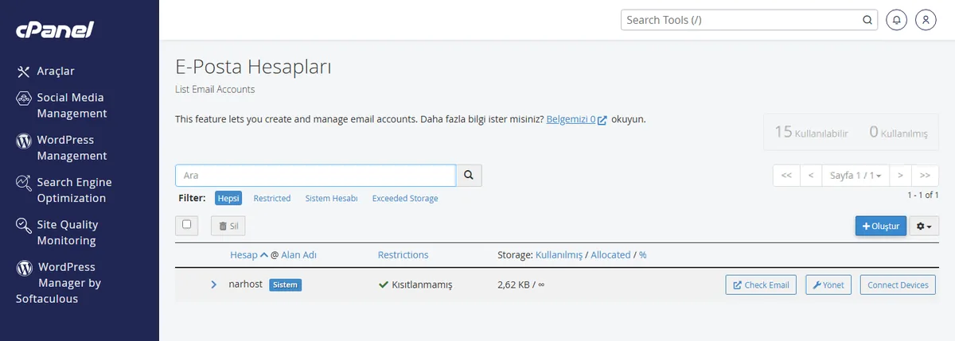Image resolution: width=955 pixels, height=341 pixels.
Task: Click the external link icon beside Belgemizi
Action: click(602, 120)
